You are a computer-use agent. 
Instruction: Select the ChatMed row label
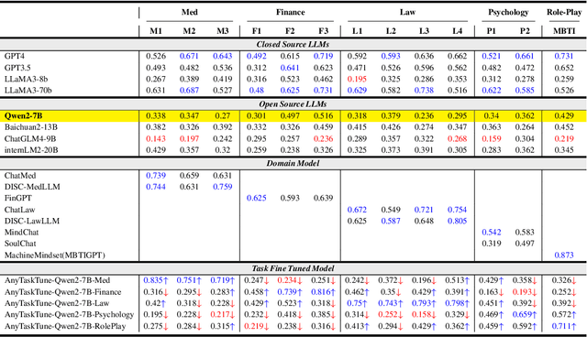(20, 175)
